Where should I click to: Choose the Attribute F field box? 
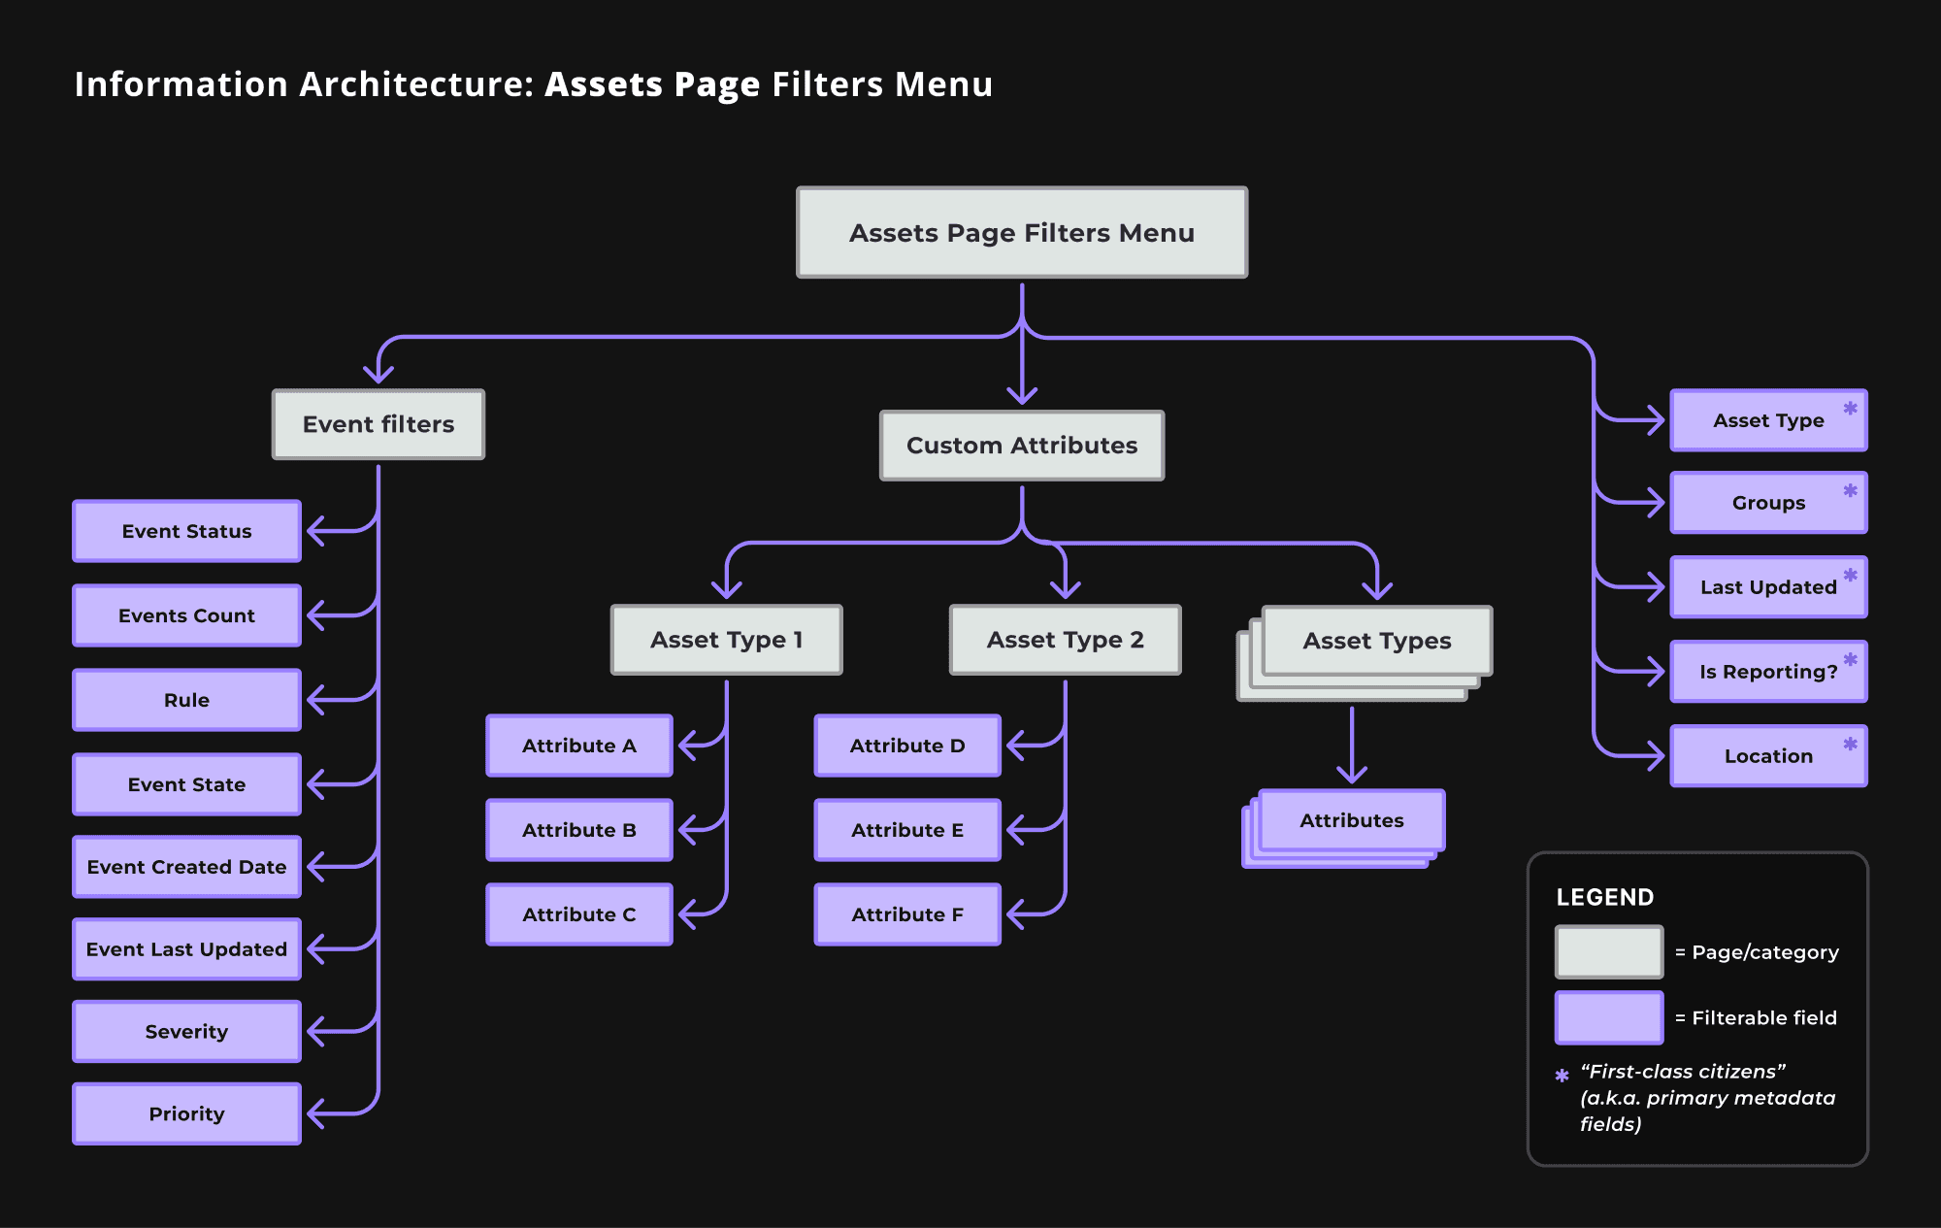(x=906, y=914)
